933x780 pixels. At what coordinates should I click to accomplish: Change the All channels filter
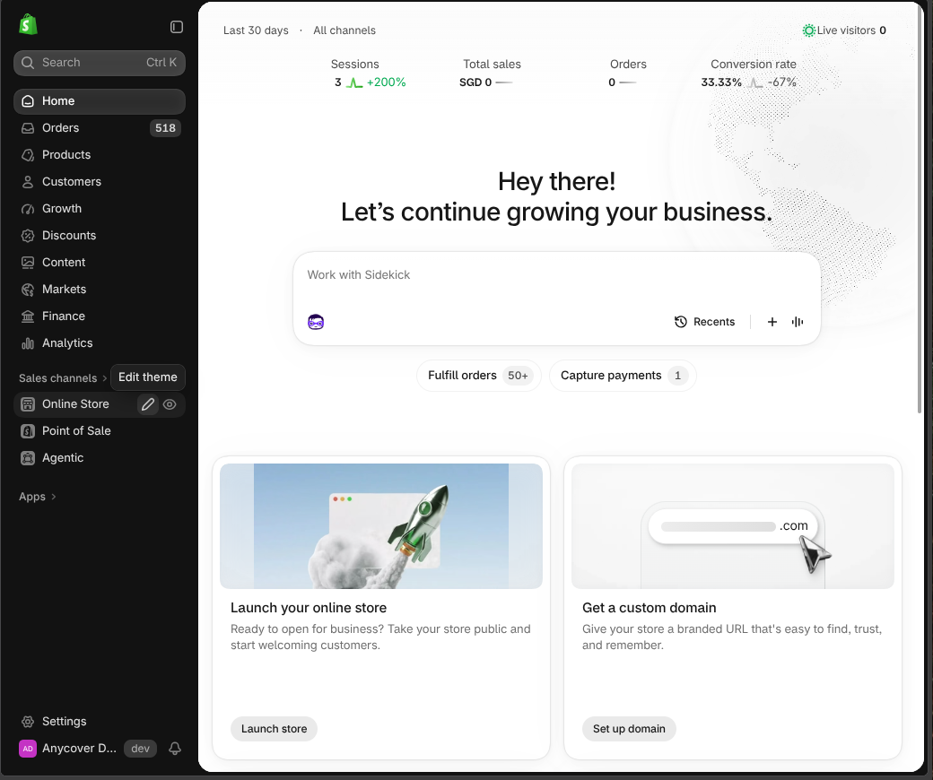click(344, 30)
